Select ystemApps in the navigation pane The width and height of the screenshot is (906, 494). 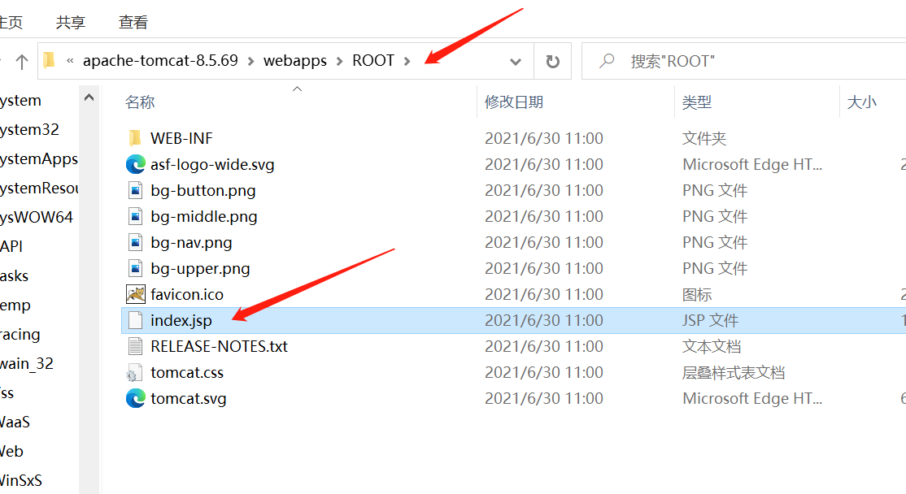click(39, 159)
